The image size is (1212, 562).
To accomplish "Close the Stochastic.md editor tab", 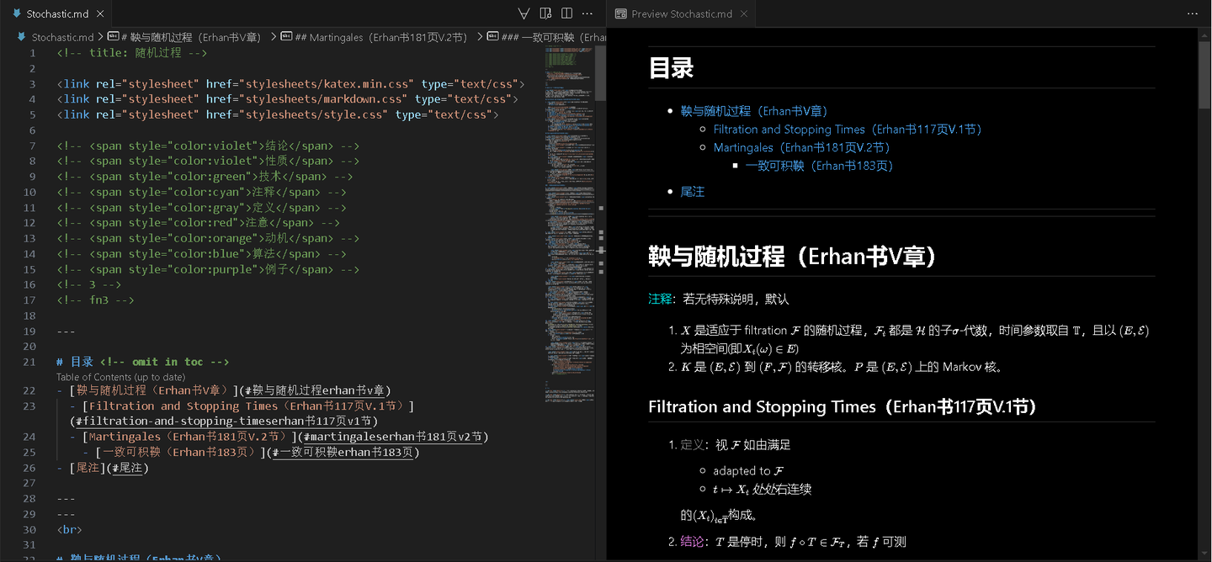I will [99, 13].
